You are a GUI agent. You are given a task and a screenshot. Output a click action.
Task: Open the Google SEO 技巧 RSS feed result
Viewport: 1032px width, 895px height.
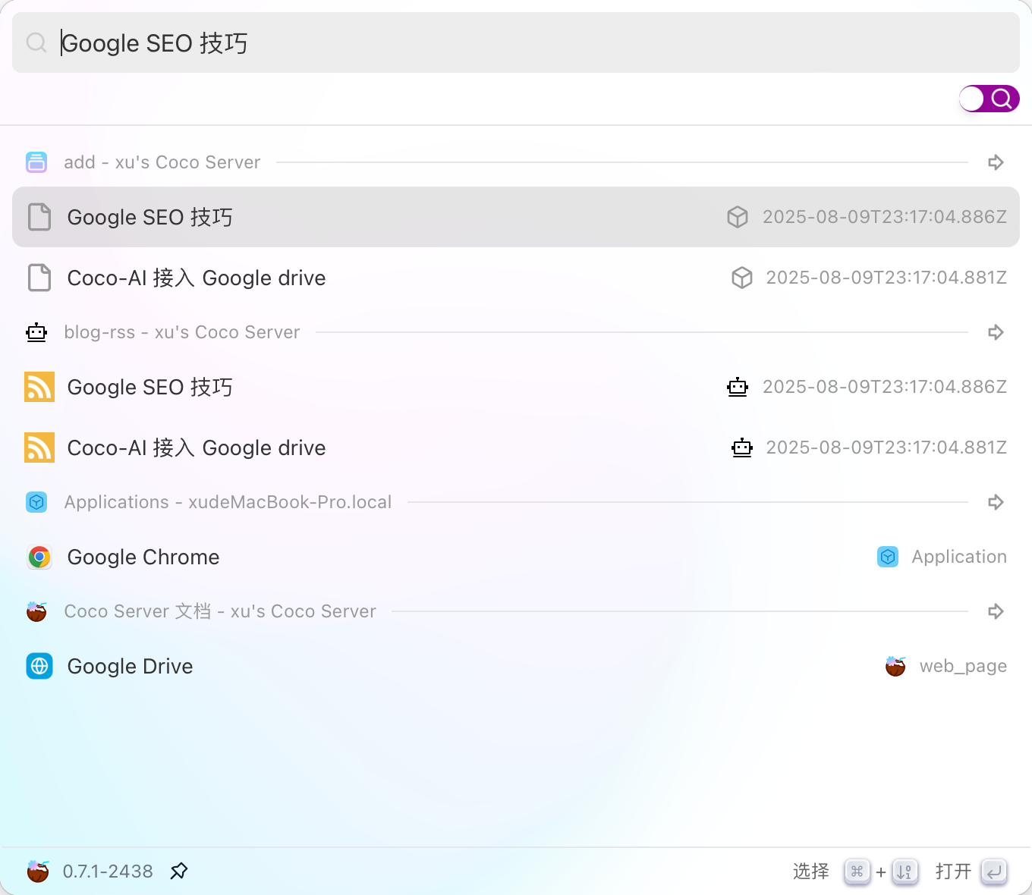[516, 387]
